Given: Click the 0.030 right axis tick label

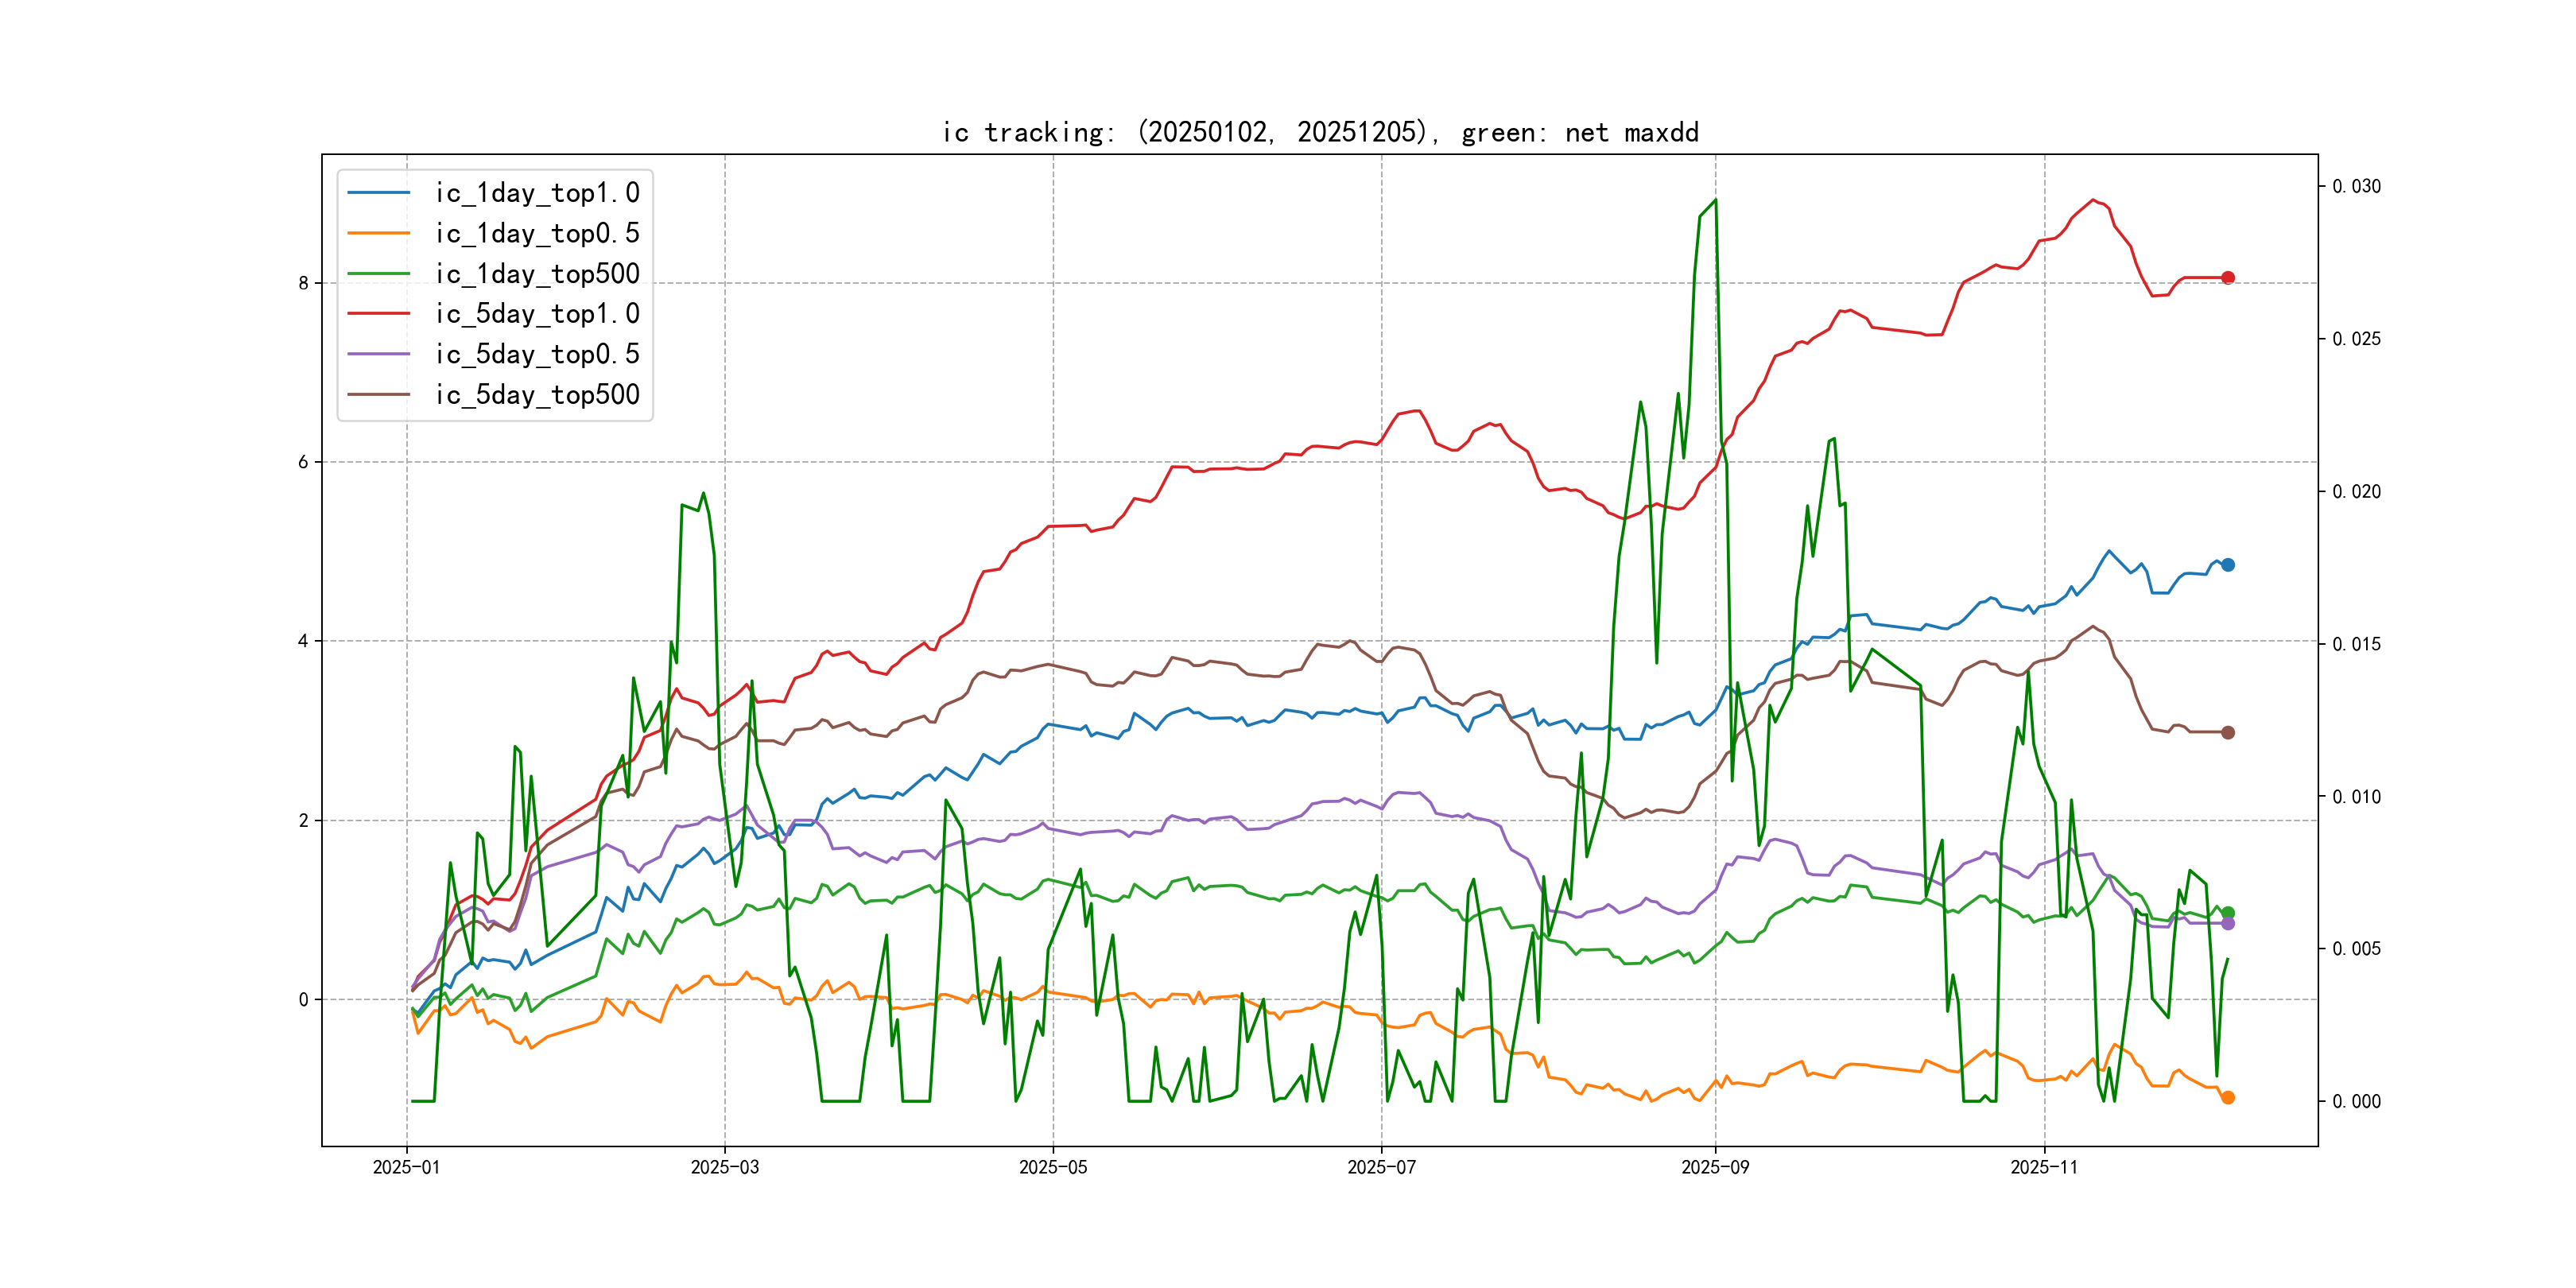Looking at the screenshot, I should [2356, 187].
